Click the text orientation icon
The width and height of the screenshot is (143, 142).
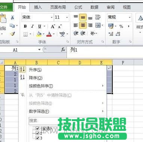coord(93,33)
